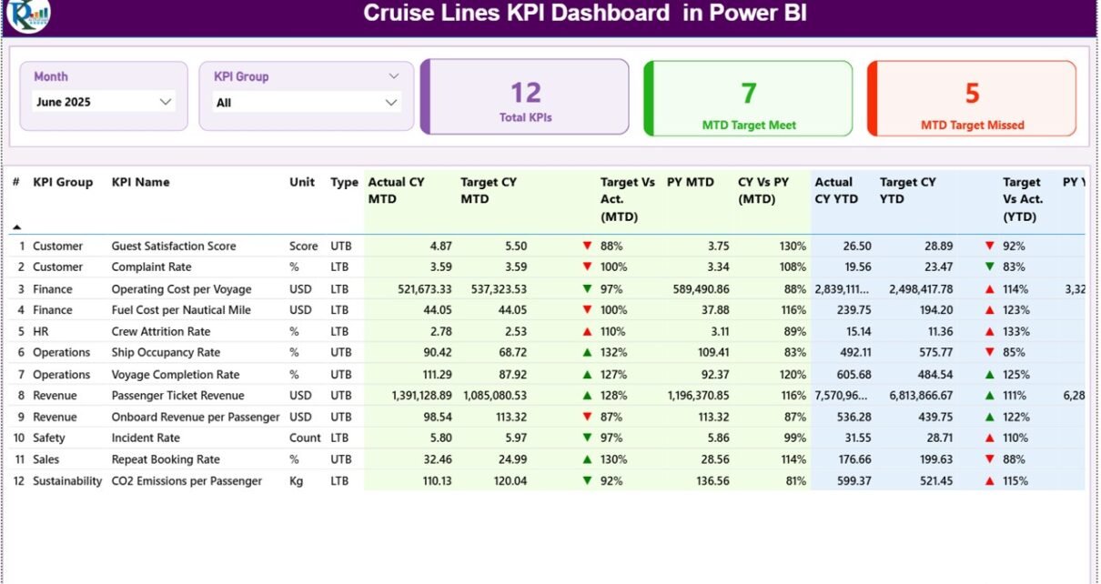Image resolution: width=1101 pixels, height=584 pixels.
Task: Click the green down arrow for Operating Cost per Voyage
Action: pyautogui.click(x=587, y=289)
